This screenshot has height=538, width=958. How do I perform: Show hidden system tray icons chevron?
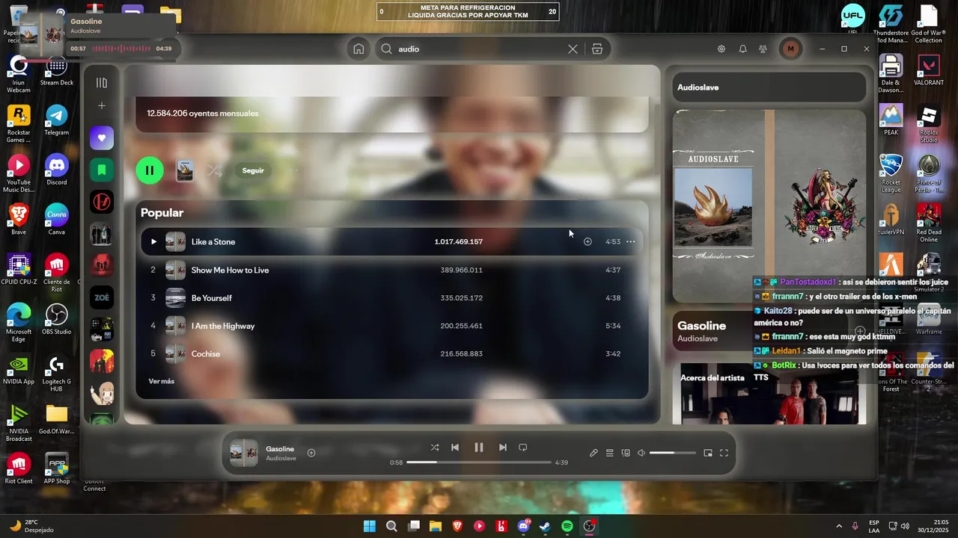click(x=838, y=526)
